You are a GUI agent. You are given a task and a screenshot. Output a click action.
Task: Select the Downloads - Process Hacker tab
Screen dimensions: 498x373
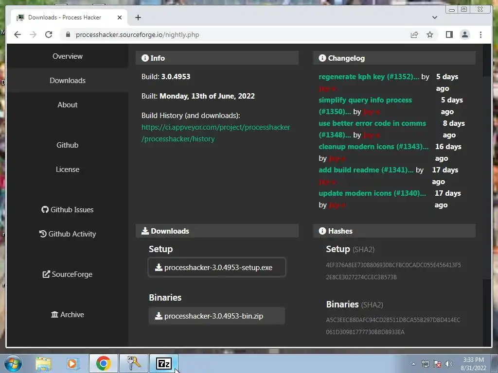[x=69, y=17]
